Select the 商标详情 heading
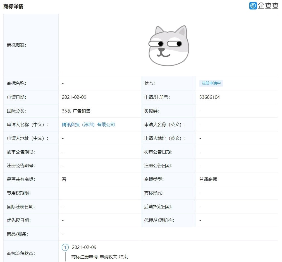282x262 pixels. click(13, 6)
